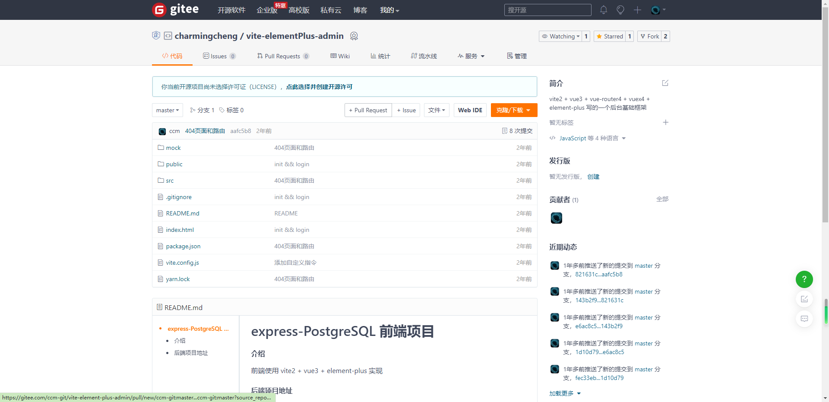Screen dimensions: 829x402
Task: Click the contributor avatar thumbnail
Action: click(x=556, y=218)
